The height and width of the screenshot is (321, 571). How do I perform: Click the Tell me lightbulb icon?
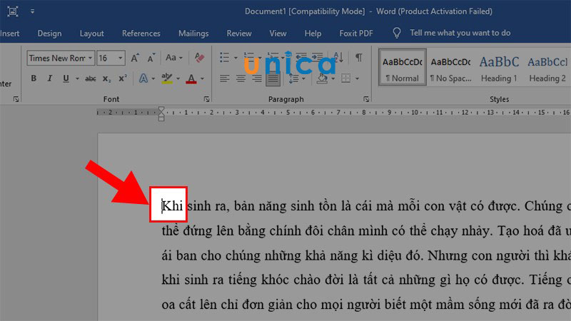397,33
